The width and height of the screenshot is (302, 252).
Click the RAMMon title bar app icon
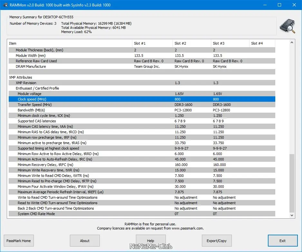tap(5, 5)
